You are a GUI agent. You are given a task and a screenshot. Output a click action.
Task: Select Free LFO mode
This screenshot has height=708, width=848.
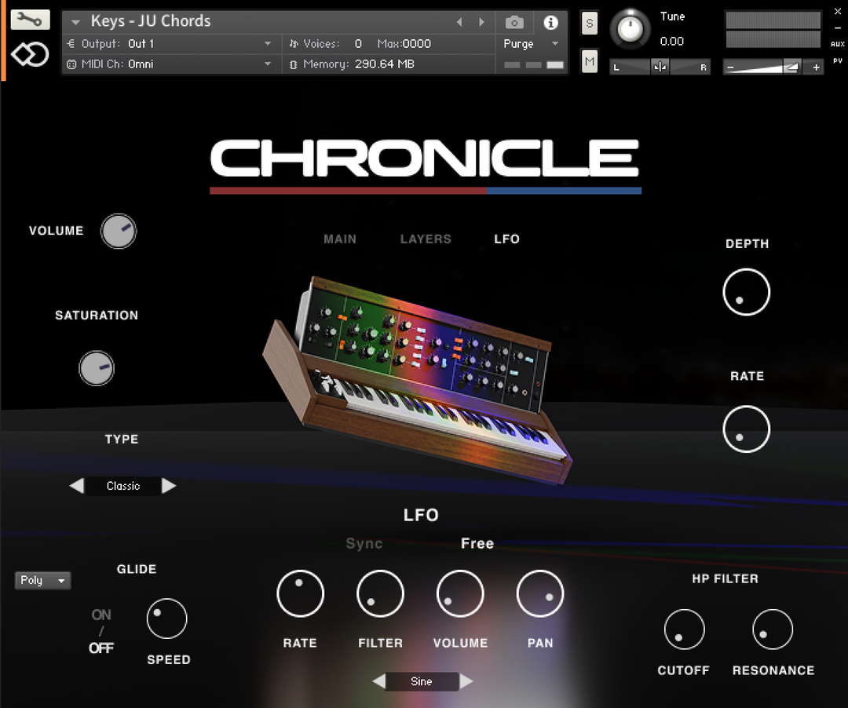point(477,543)
